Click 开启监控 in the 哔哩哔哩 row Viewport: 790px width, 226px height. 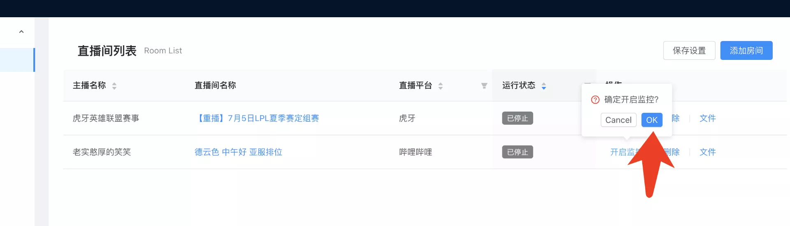point(621,152)
